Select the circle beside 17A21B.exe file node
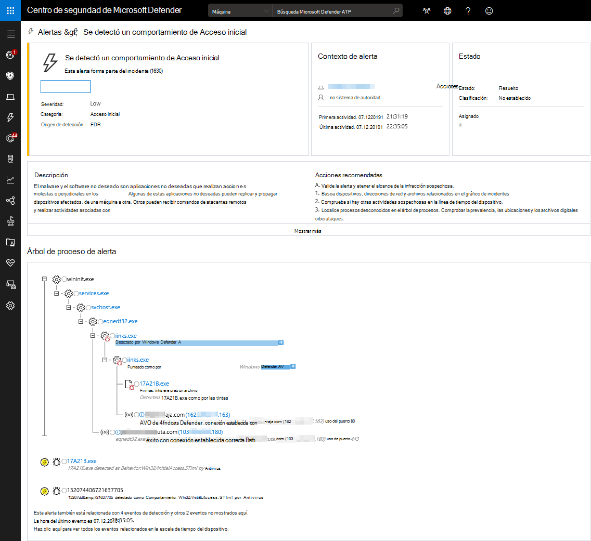The width and height of the screenshot is (591, 541). (x=137, y=384)
